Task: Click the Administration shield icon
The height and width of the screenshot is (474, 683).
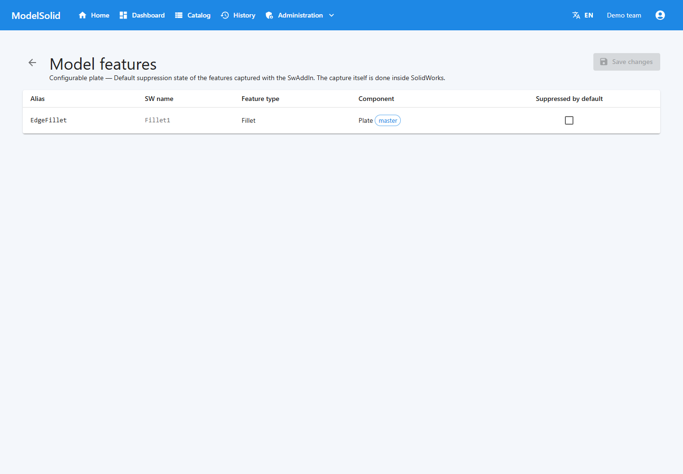Action: [269, 15]
